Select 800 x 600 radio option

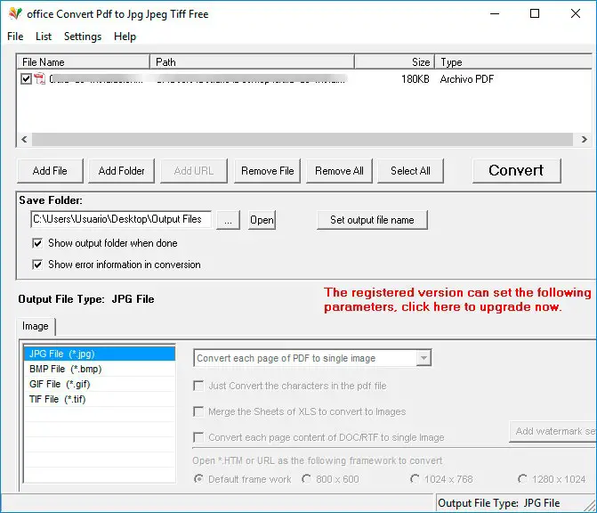pyautogui.click(x=306, y=478)
